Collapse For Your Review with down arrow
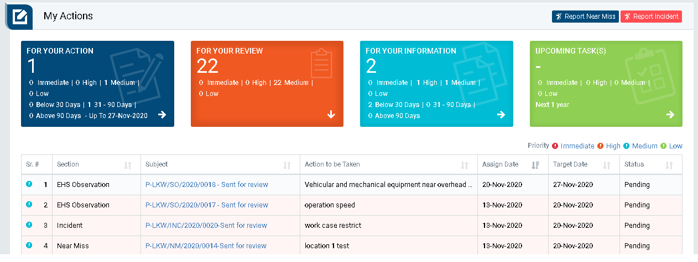 click(331, 115)
